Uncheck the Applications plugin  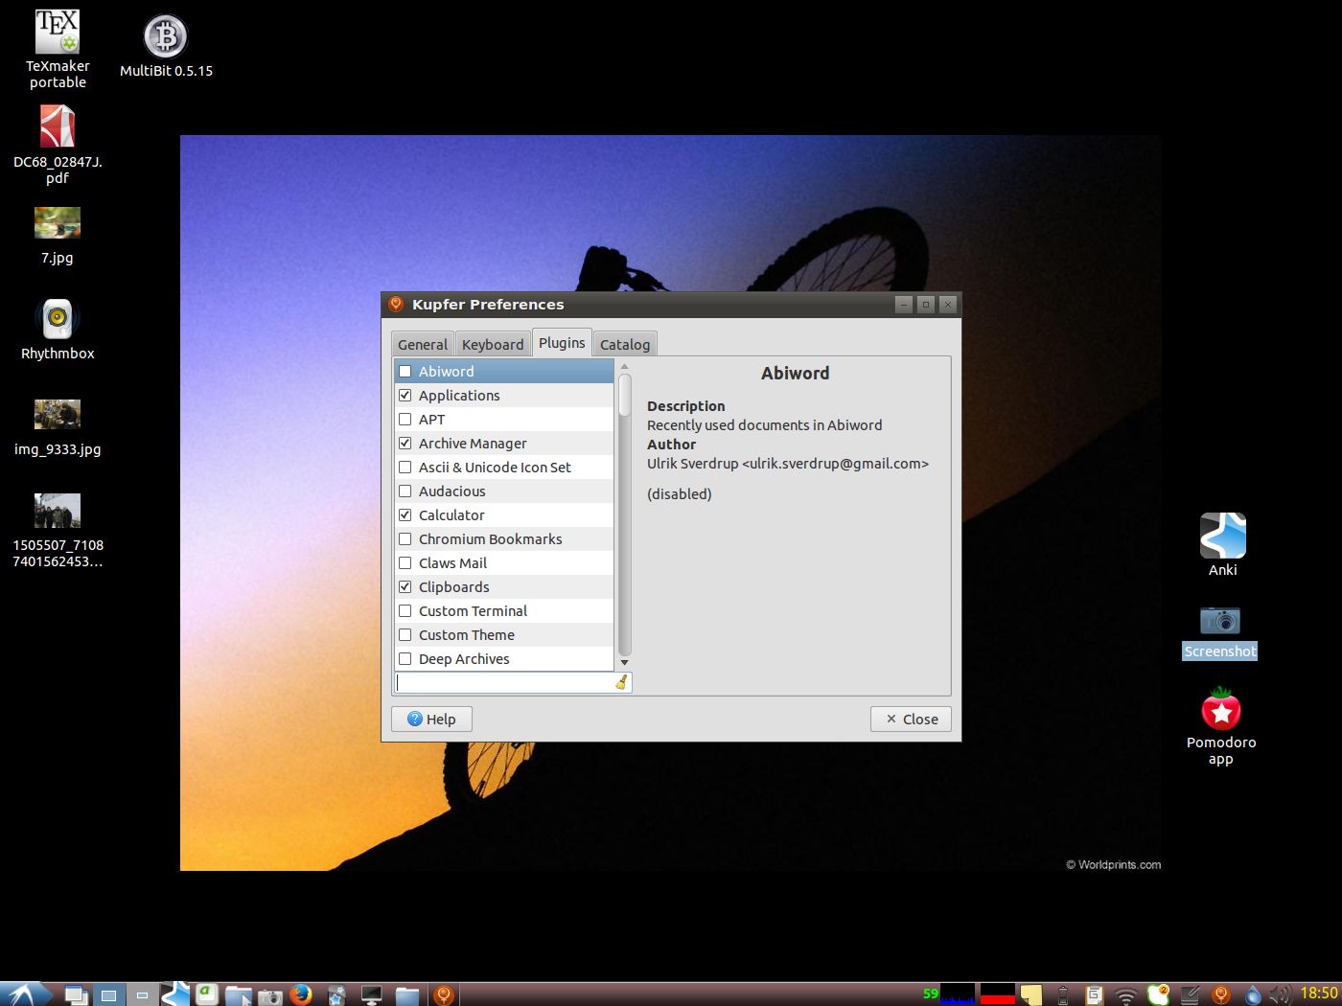click(405, 396)
